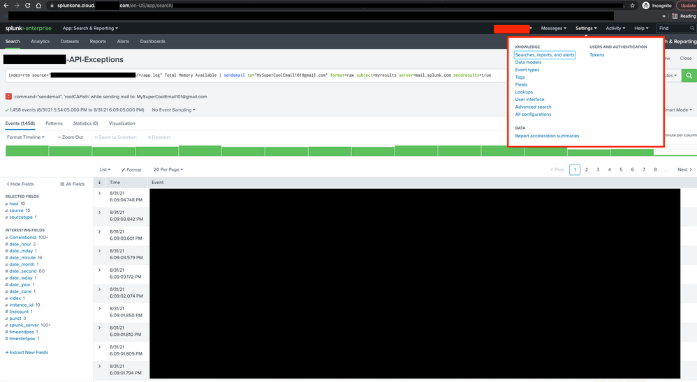Open the Messages dropdown menu
Image resolution: width=697 pixels, height=382 pixels.
tap(553, 28)
